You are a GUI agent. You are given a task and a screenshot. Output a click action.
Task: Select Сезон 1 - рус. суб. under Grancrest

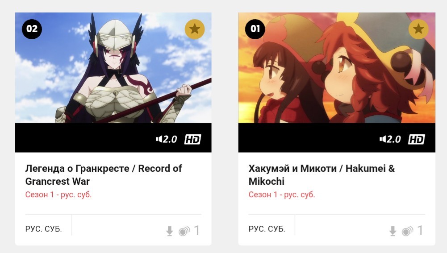(x=58, y=195)
